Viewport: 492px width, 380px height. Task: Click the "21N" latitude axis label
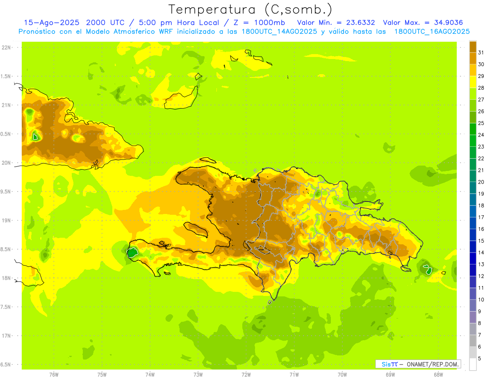click(6, 105)
